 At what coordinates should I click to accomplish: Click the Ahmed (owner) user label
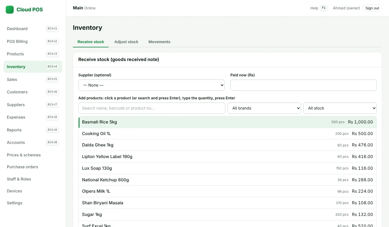pyautogui.click(x=346, y=8)
